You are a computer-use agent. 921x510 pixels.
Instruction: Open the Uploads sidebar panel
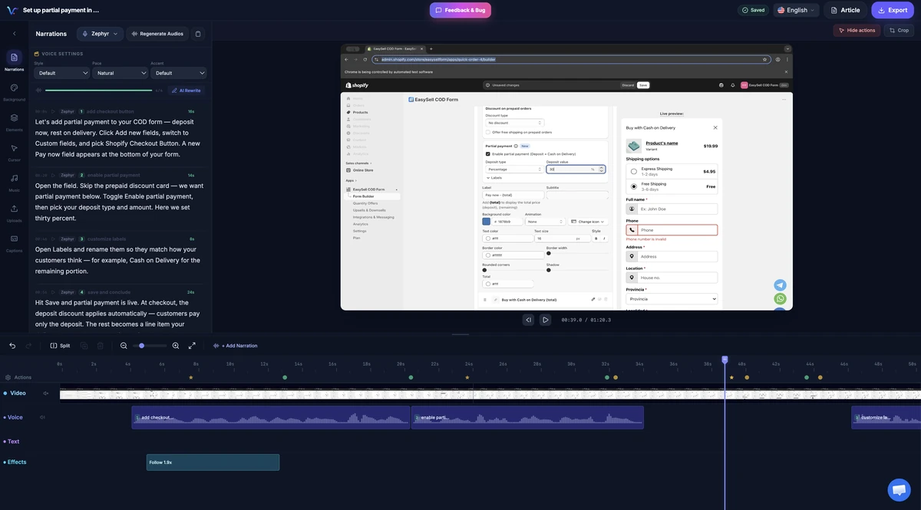pyautogui.click(x=14, y=212)
